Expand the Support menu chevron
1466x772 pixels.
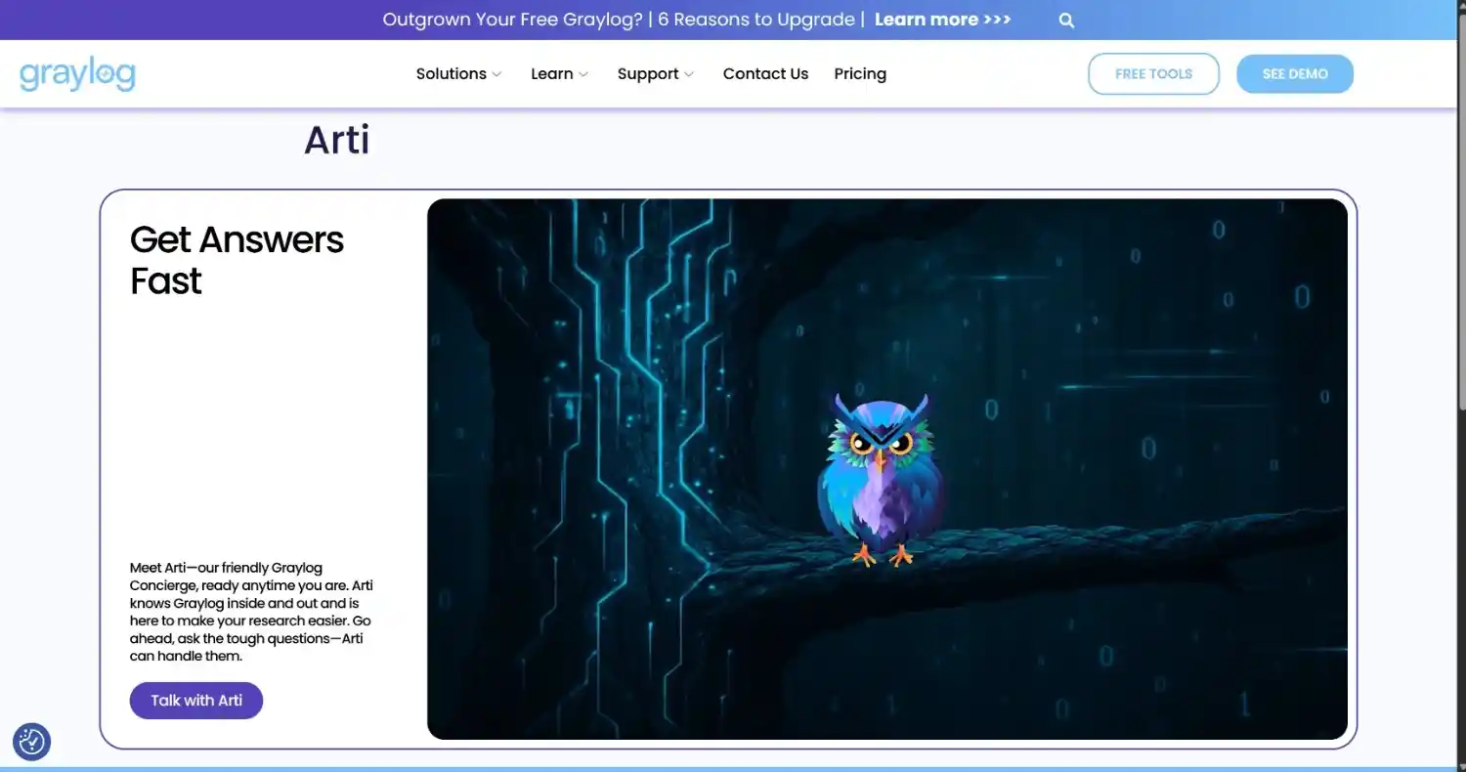(689, 74)
